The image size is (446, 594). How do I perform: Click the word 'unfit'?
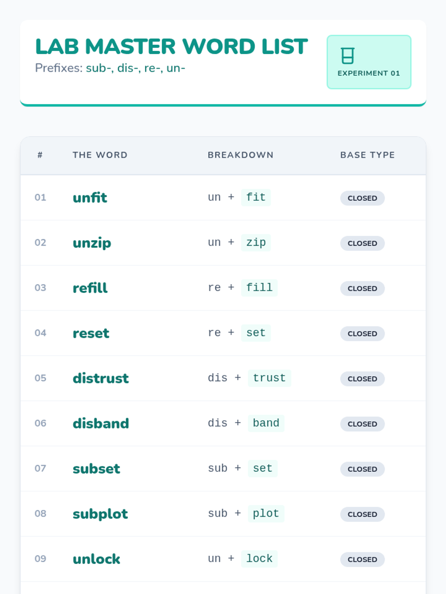pos(90,198)
